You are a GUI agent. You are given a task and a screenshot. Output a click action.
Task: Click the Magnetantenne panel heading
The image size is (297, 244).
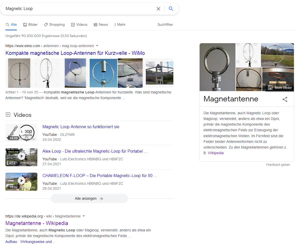coord(231,99)
